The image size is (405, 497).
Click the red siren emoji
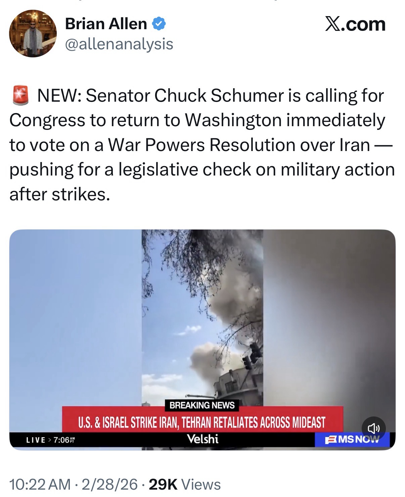[20, 96]
